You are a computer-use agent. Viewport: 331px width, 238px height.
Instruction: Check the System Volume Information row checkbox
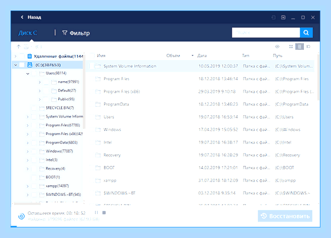pos(91,66)
